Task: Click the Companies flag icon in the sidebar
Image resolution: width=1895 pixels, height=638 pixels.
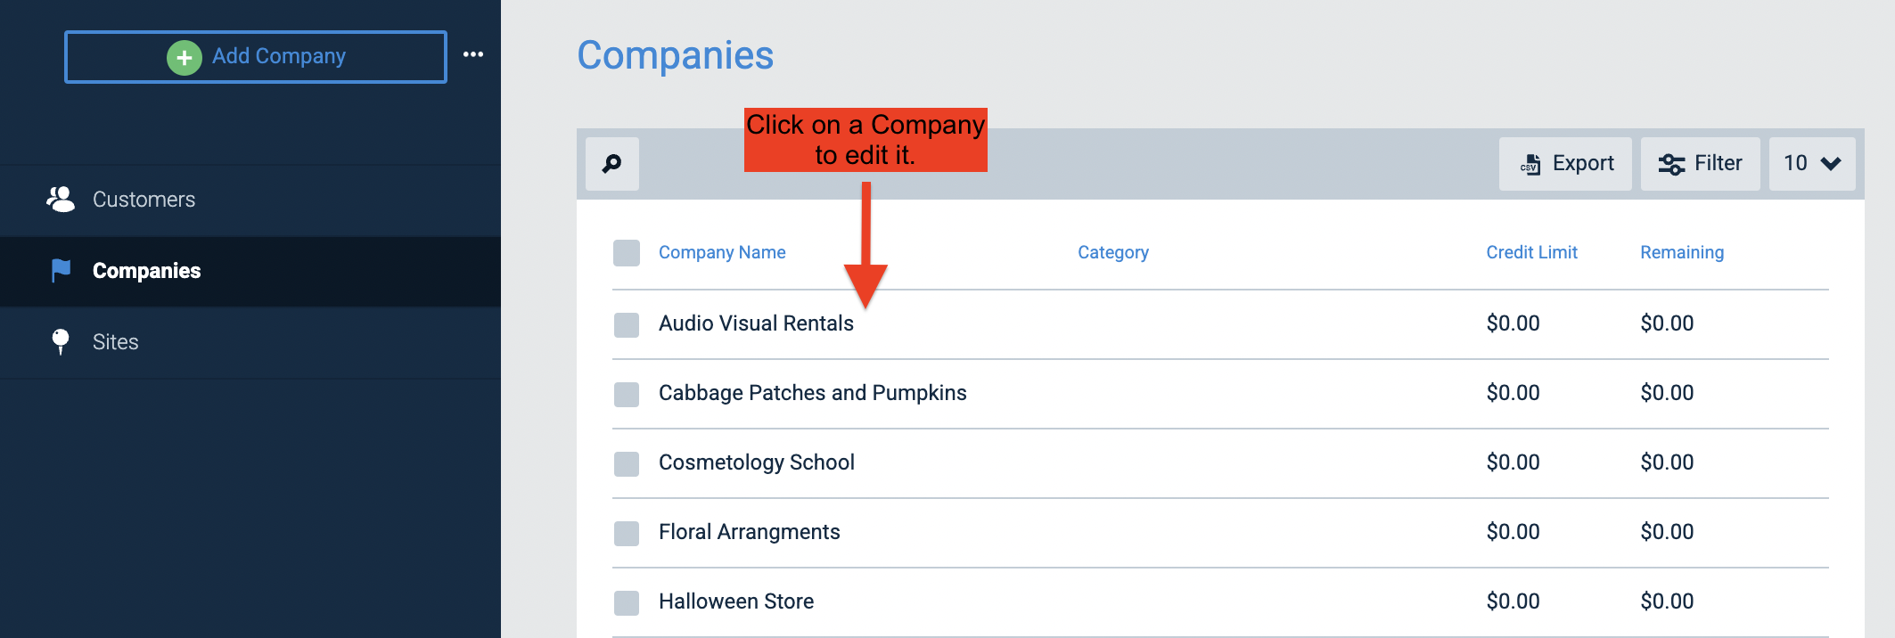Action: click(x=61, y=270)
